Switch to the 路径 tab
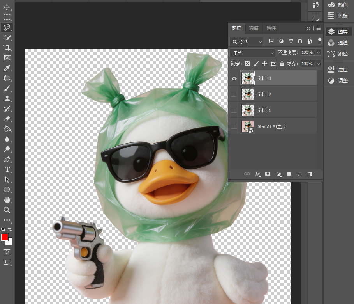This screenshot has width=354, height=304. [271, 28]
